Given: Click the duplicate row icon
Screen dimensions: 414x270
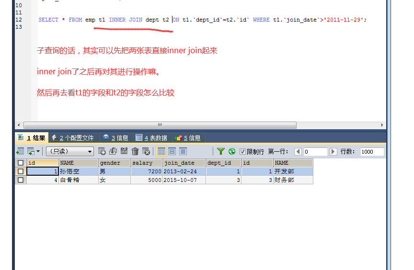Looking at the screenshot, I should [x=113, y=151].
